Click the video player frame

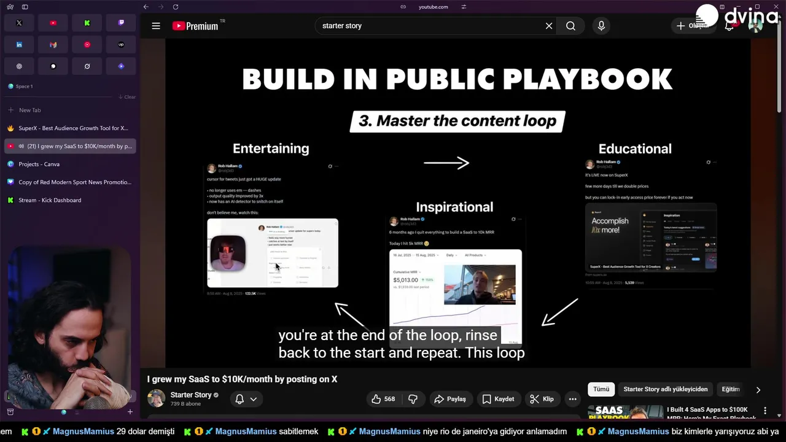tap(457, 203)
